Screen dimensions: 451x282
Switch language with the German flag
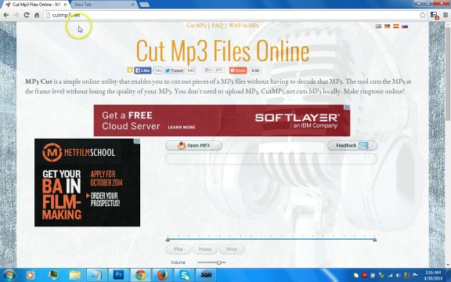coord(387,26)
